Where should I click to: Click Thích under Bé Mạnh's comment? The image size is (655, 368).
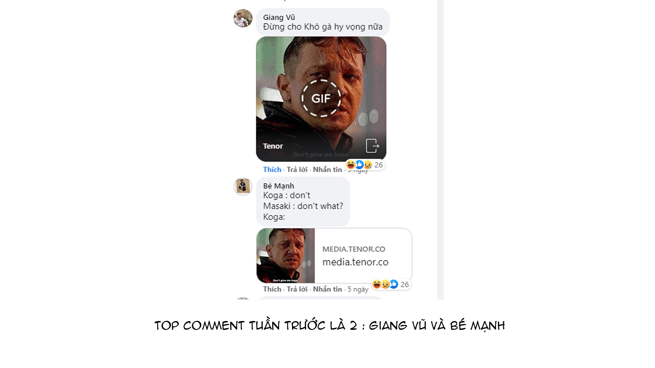272,289
